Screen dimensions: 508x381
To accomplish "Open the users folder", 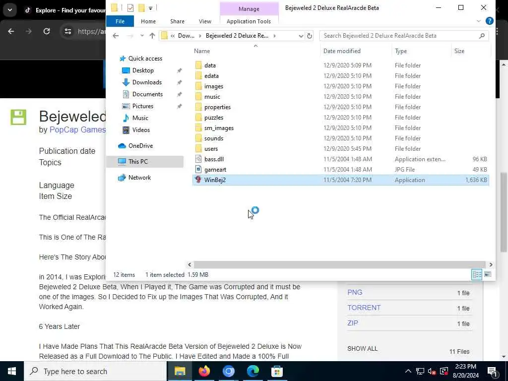I will (x=211, y=149).
